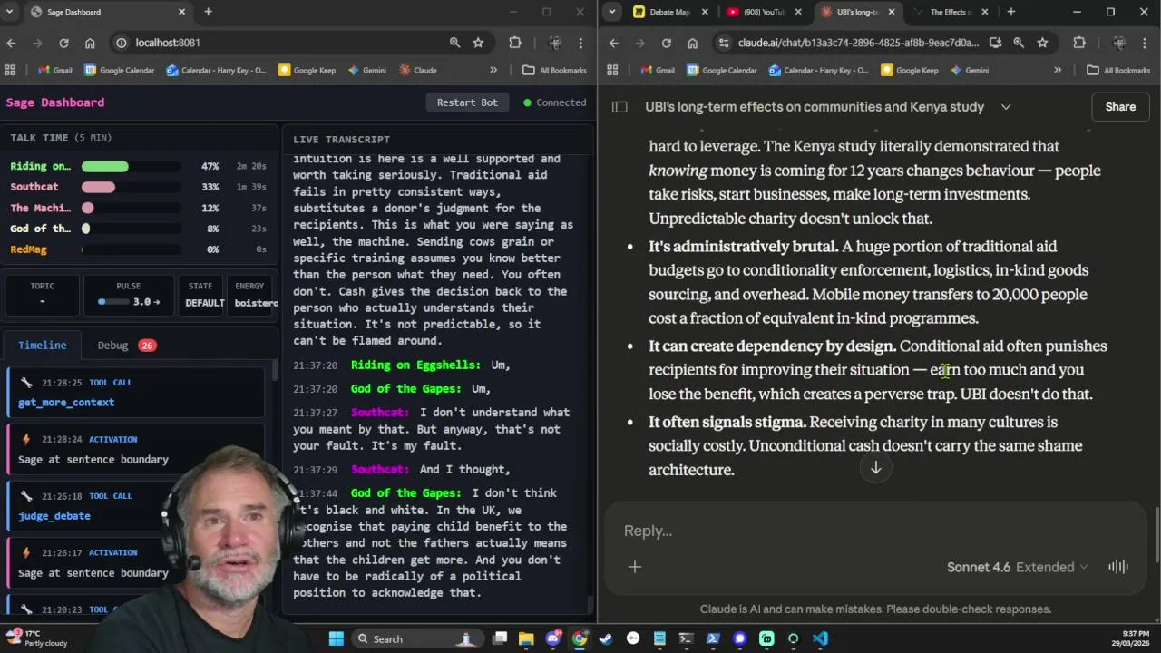Open apps grid in the left browser bookmarks bar

[10, 70]
